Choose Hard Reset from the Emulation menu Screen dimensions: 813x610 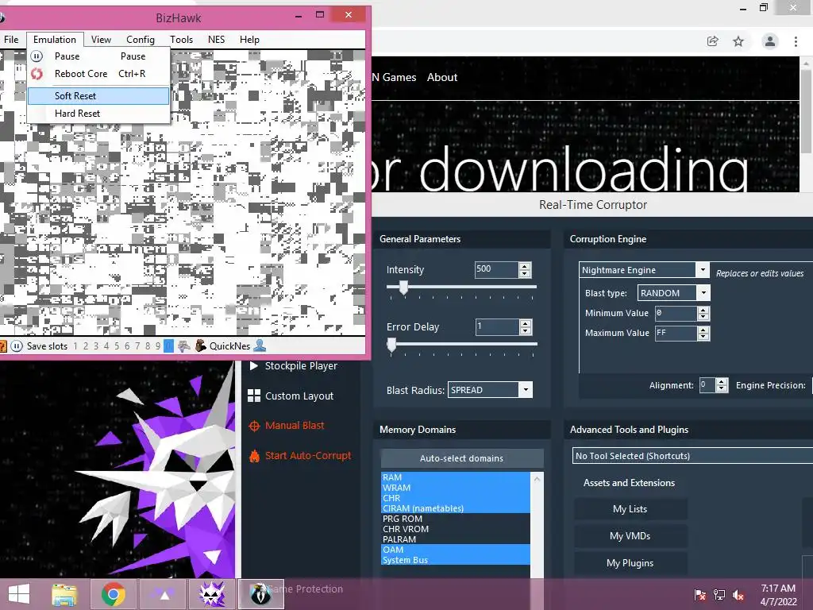pos(98,113)
